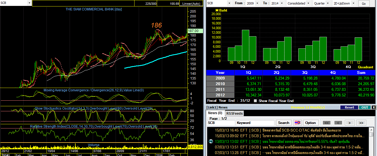Click the Volume indicator label
The width and height of the screenshot is (377, 156).
(x=93, y=145)
